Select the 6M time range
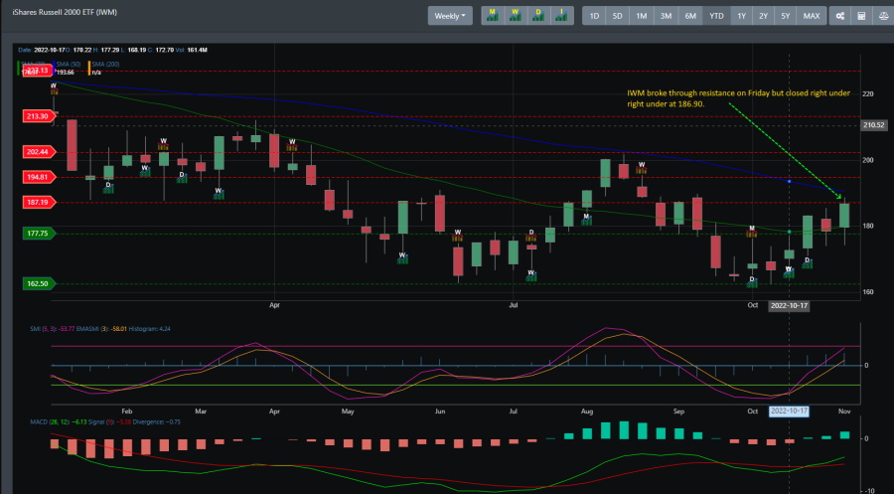 (x=690, y=16)
